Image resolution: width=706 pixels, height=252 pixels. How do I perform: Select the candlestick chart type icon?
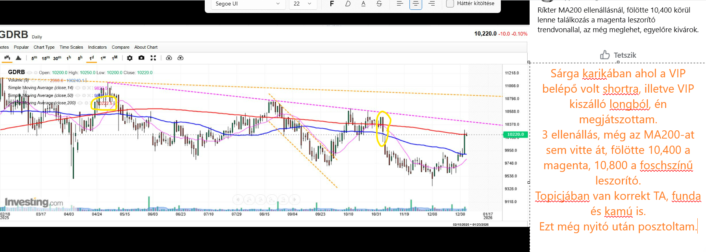click(7, 58)
